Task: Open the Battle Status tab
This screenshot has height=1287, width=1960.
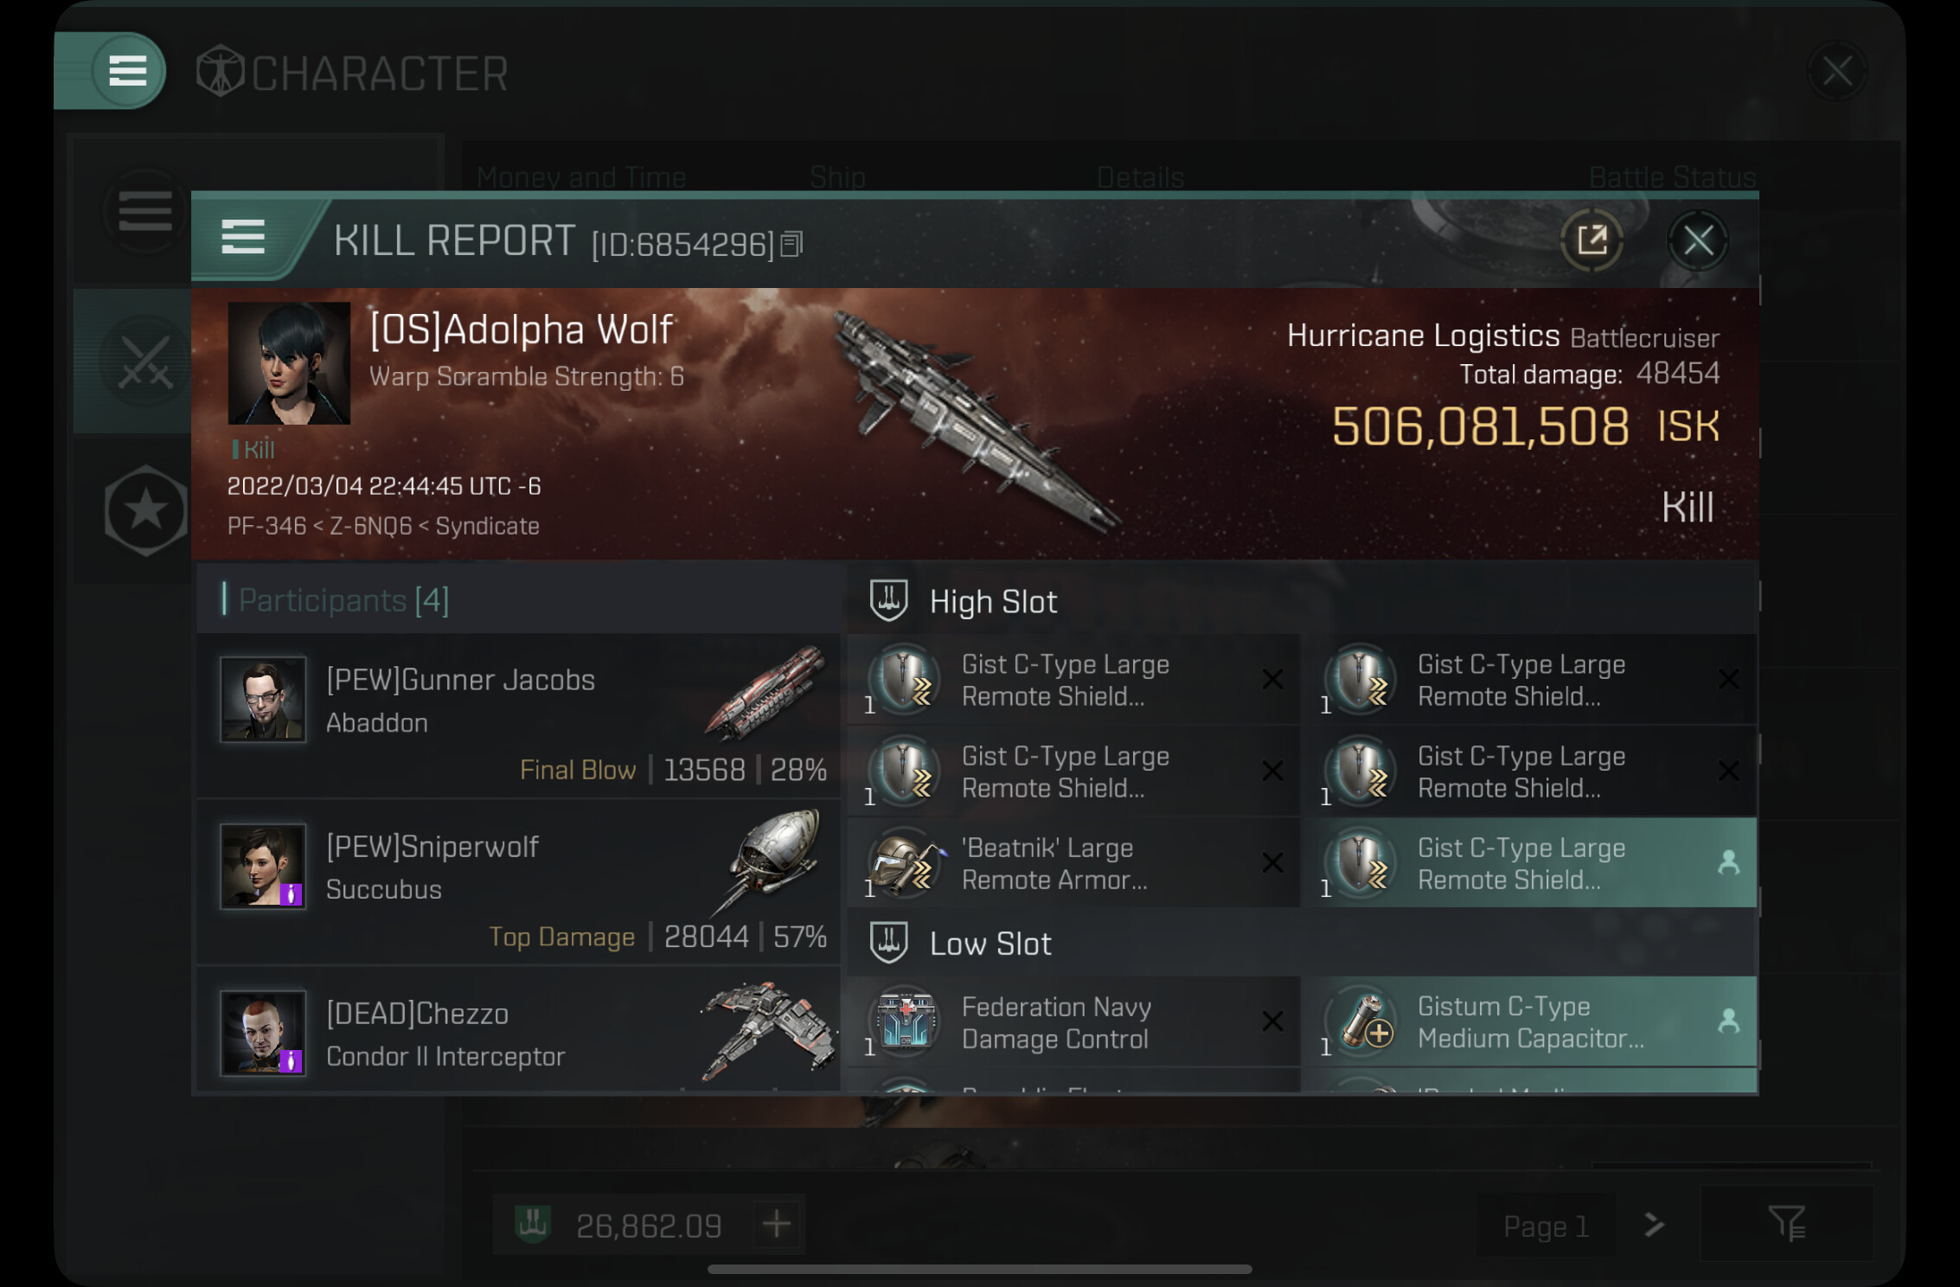Action: [x=1672, y=177]
